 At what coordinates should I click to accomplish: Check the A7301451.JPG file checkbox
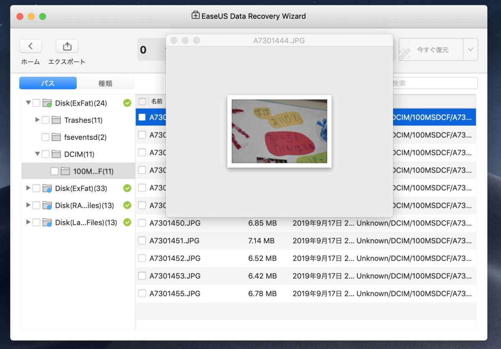(142, 241)
